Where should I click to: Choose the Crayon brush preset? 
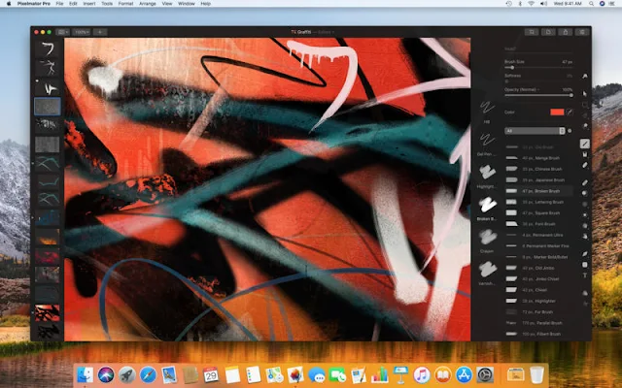pyautogui.click(x=487, y=241)
